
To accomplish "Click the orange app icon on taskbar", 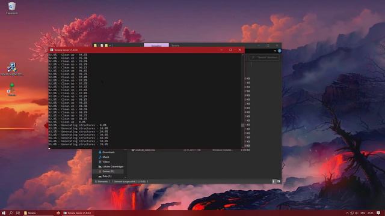I will pos(58,213).
